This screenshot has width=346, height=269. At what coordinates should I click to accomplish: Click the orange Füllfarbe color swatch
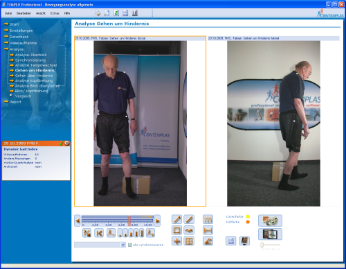click(248, 222)
